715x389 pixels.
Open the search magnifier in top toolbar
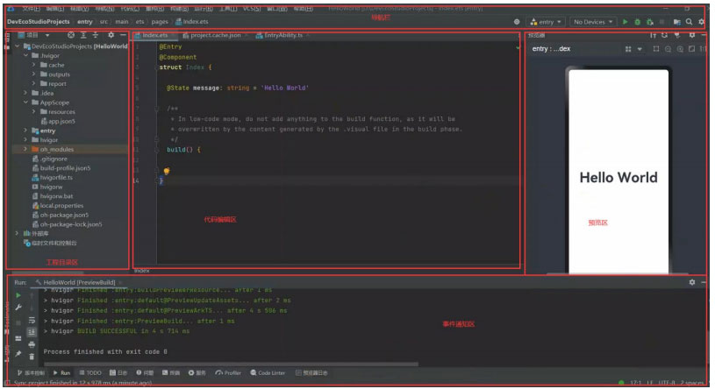click(x=690, y=21)
